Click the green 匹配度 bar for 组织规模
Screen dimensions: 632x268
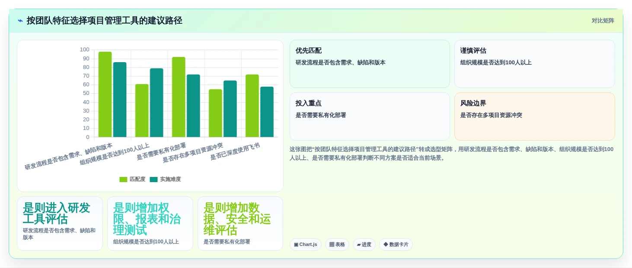point(142,110)
